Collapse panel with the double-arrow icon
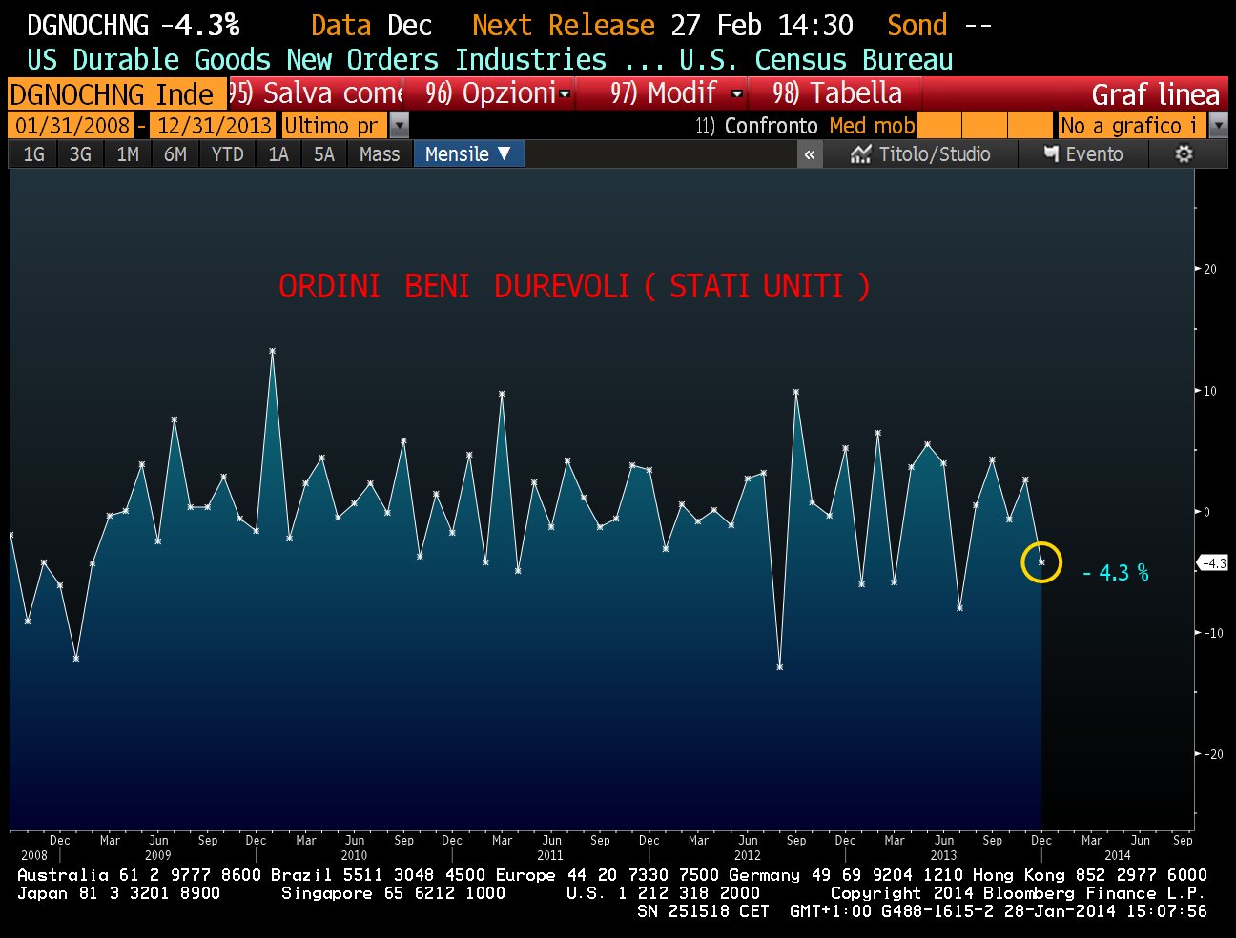1236x938 pixels. coord(810,154)
